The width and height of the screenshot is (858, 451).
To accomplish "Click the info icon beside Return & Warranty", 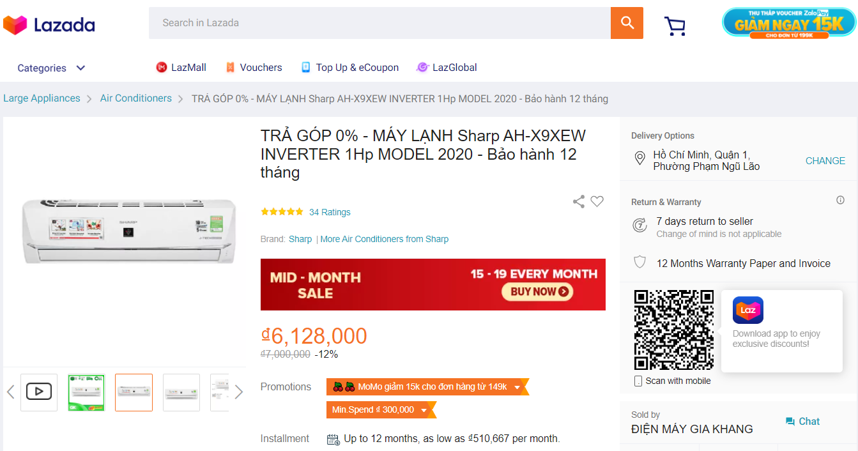I will click(x=840, y=200).
